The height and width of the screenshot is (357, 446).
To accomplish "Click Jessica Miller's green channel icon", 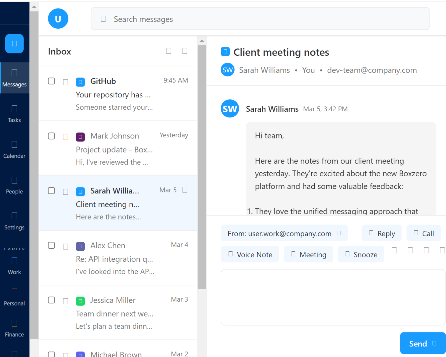I will click(80, 301).
